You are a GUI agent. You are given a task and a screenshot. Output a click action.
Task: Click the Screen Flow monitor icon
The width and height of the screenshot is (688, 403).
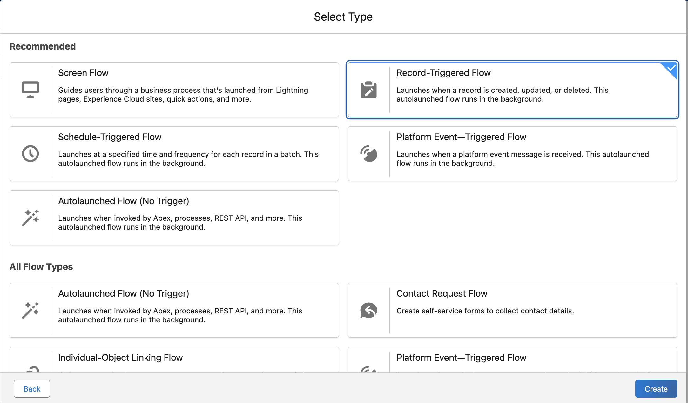click(x=30, y=90)
